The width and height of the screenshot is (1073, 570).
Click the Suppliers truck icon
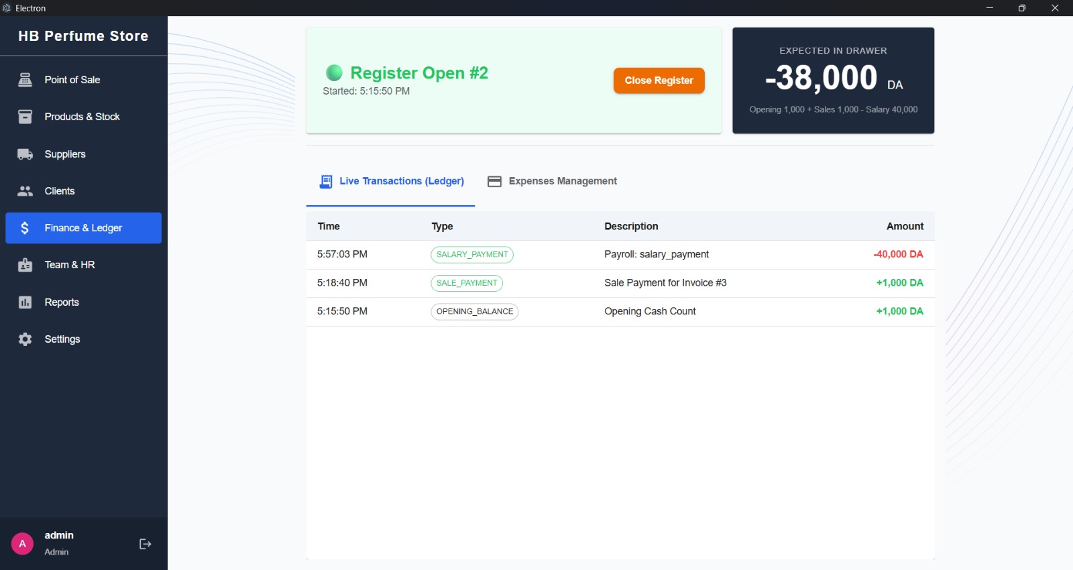pos(25,154)
